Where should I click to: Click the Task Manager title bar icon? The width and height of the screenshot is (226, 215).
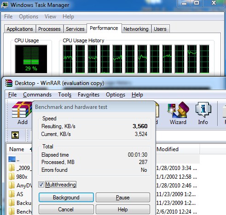pyautogui.click(x=4, y=5)
